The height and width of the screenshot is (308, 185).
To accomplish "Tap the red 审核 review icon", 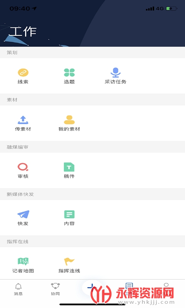I will tap(23, 167).
